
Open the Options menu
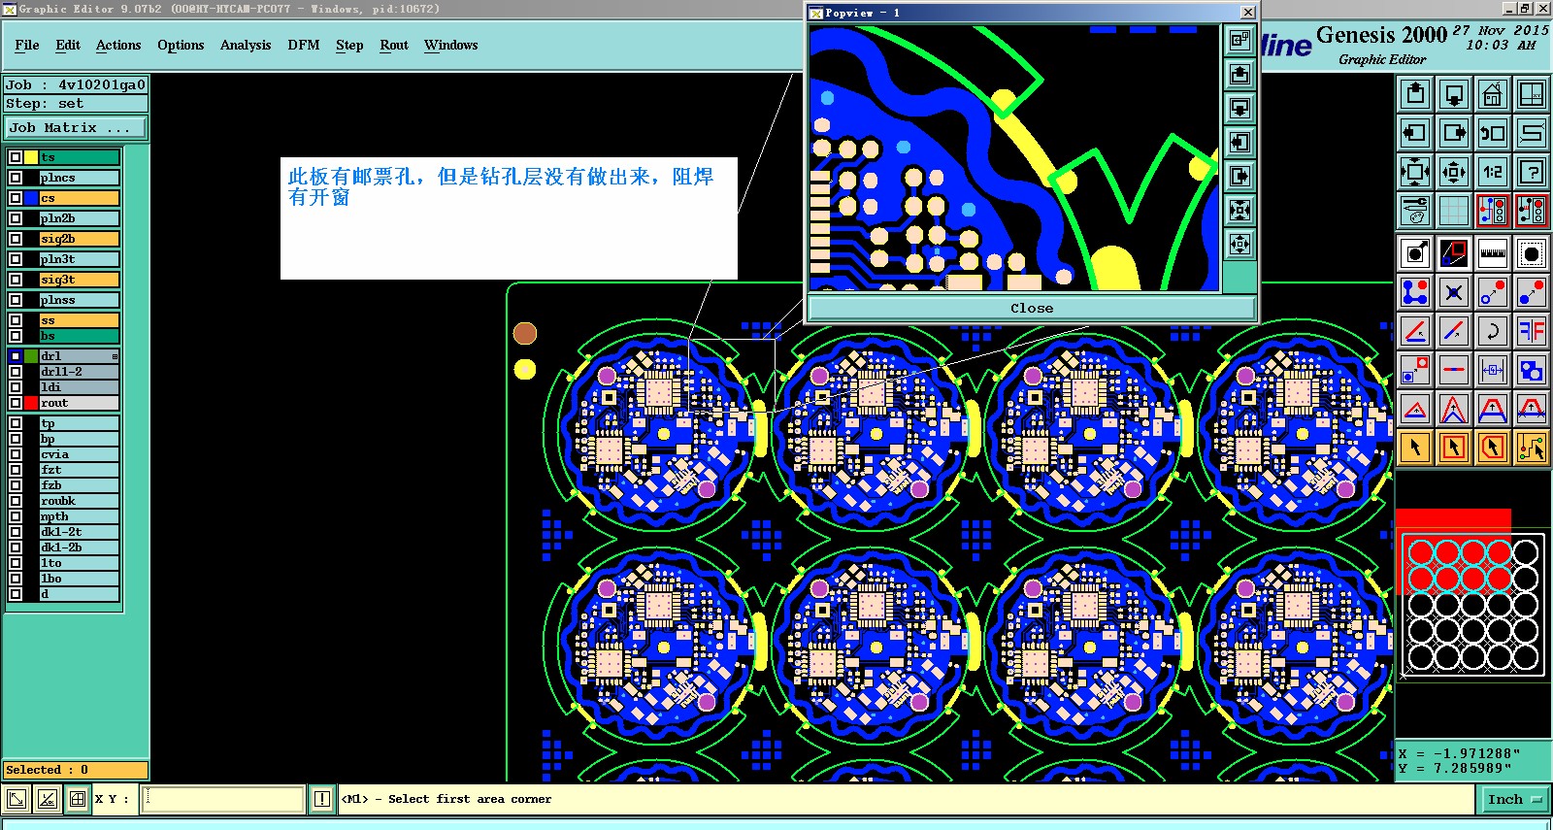point(181,45)
